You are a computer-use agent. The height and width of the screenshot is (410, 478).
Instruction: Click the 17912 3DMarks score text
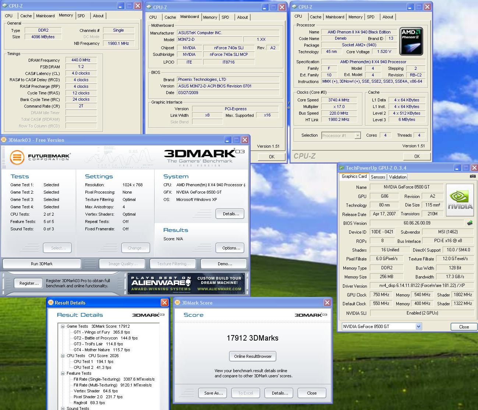pos(252,338)
